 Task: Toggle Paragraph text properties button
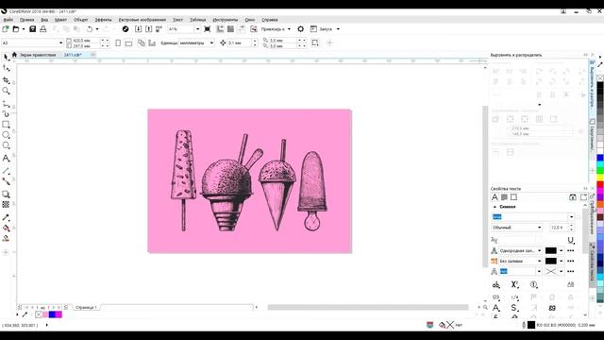(x=504, y=197)
